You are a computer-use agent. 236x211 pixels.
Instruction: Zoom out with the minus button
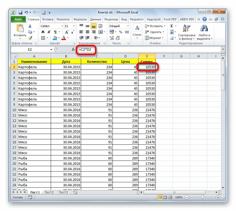187,197
